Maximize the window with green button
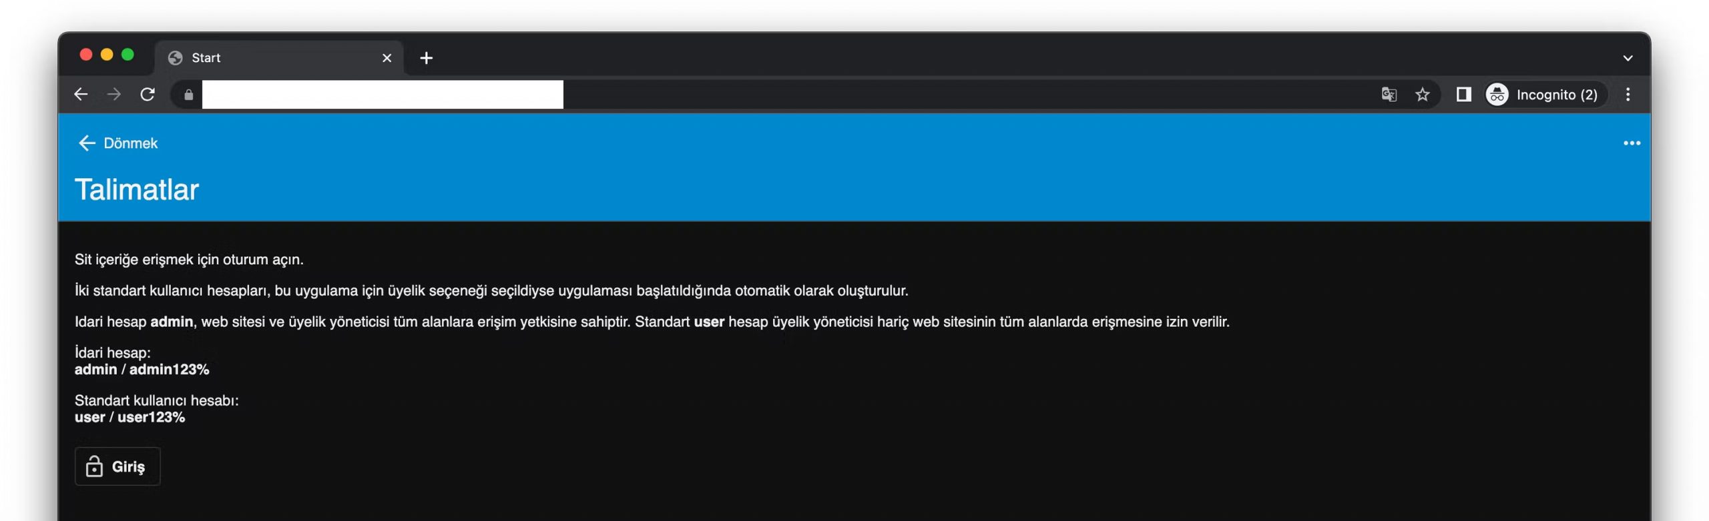This screenshot has width=1709, height=521. click(x=128, y=55)
